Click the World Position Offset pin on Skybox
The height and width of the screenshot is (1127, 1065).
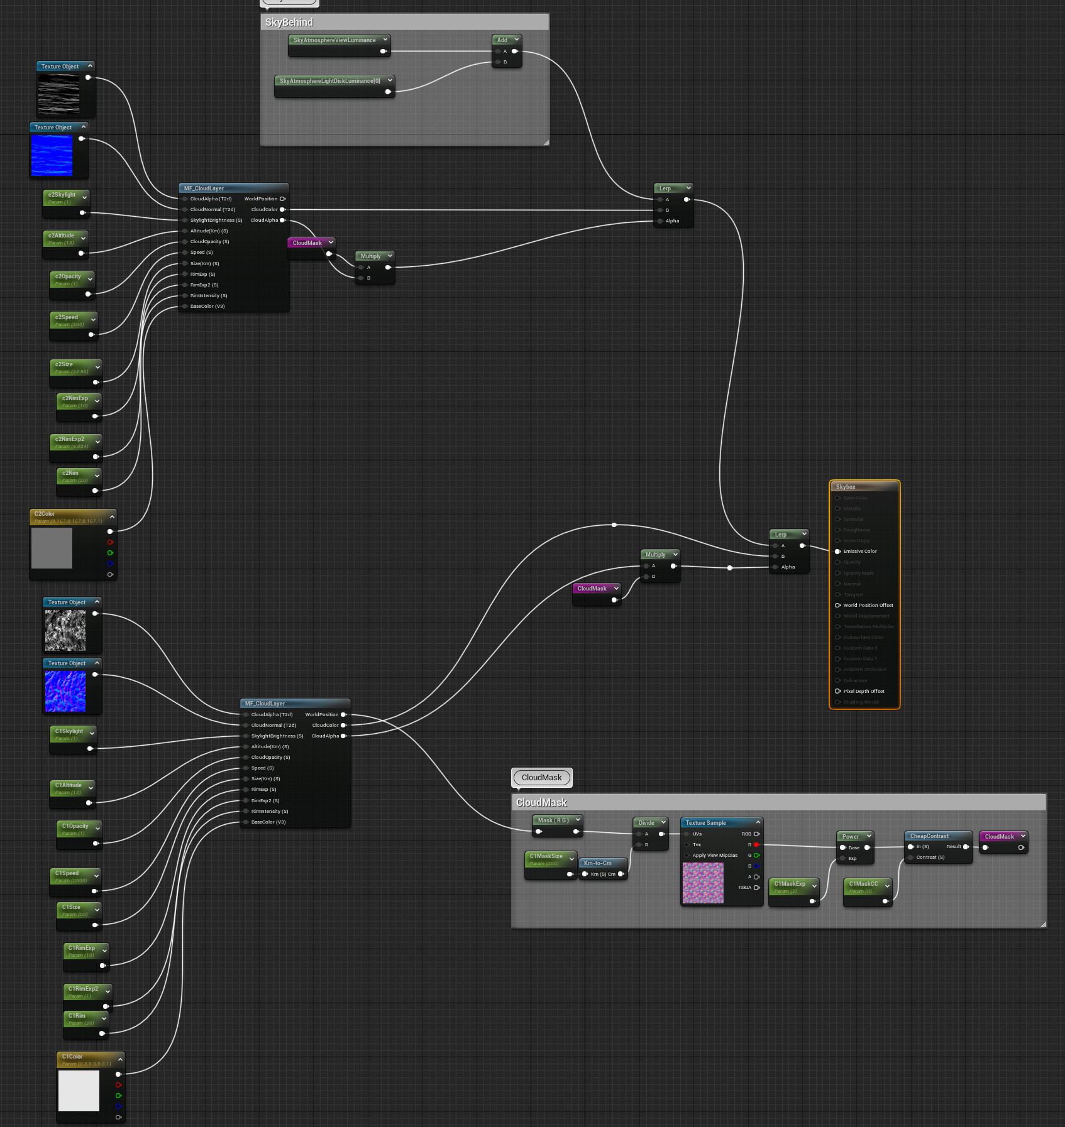[x=837, y=605]
